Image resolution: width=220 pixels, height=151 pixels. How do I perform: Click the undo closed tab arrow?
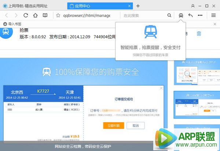click(190, 15)
